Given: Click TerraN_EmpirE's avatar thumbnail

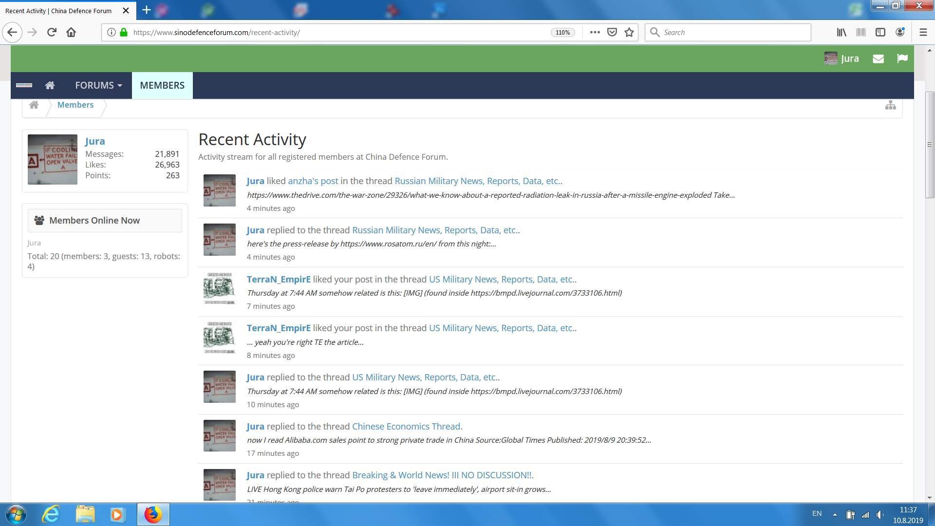Looking at the screenshot, I should click(x=219, y=289).
